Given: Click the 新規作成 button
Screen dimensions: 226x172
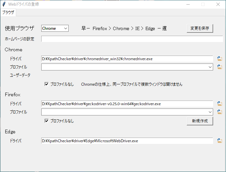Looking at the screenshot, I should tap(200, 121).
